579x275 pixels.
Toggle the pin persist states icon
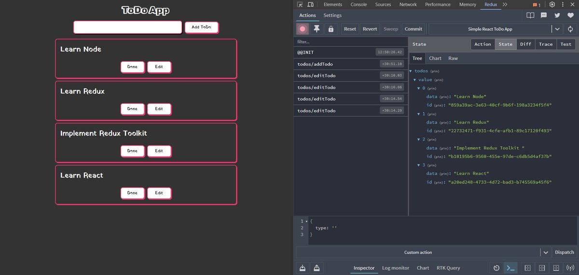pos(317,29)
